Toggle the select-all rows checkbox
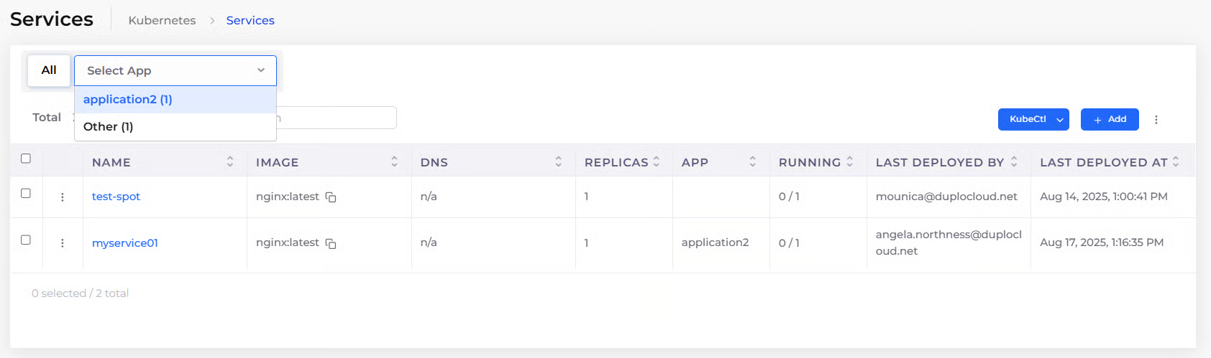1211x358 pixels. click(x=26, y=159)
